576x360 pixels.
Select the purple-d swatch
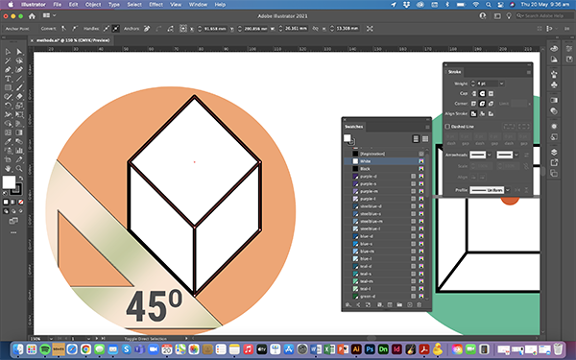[384, 177]
